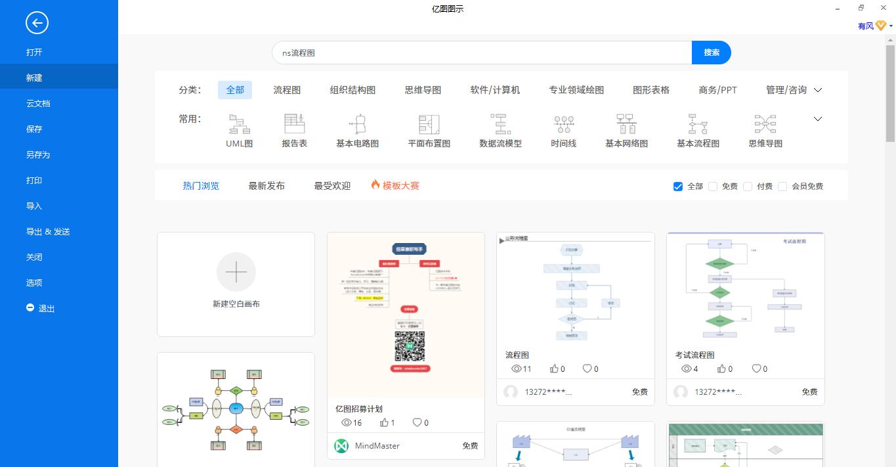The width and height of the screenshot is (896, 467).
Task: Select the 报告表 template icon
Action: pyautogui.click(x=294, y=125)
